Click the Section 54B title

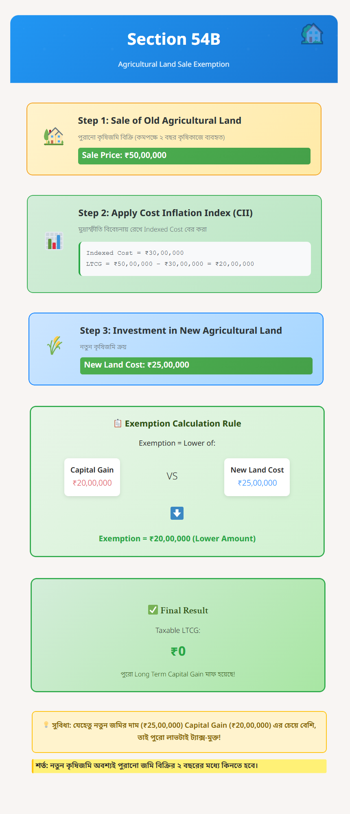click(174, 39)
